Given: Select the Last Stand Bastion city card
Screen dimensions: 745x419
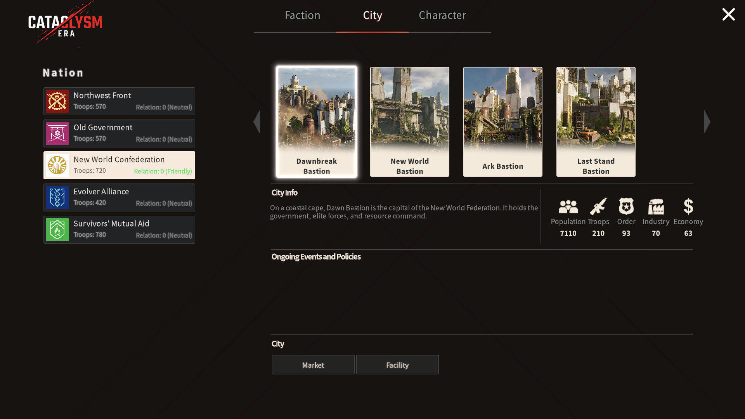Looking at the screenshot, I should point(596,122).
